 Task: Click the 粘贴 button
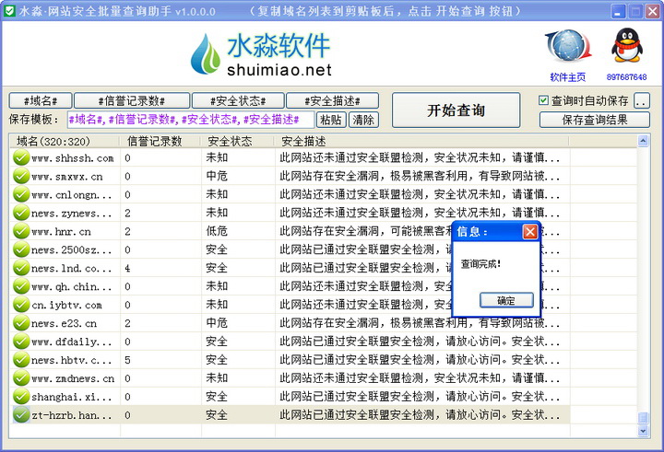point(331,120)
